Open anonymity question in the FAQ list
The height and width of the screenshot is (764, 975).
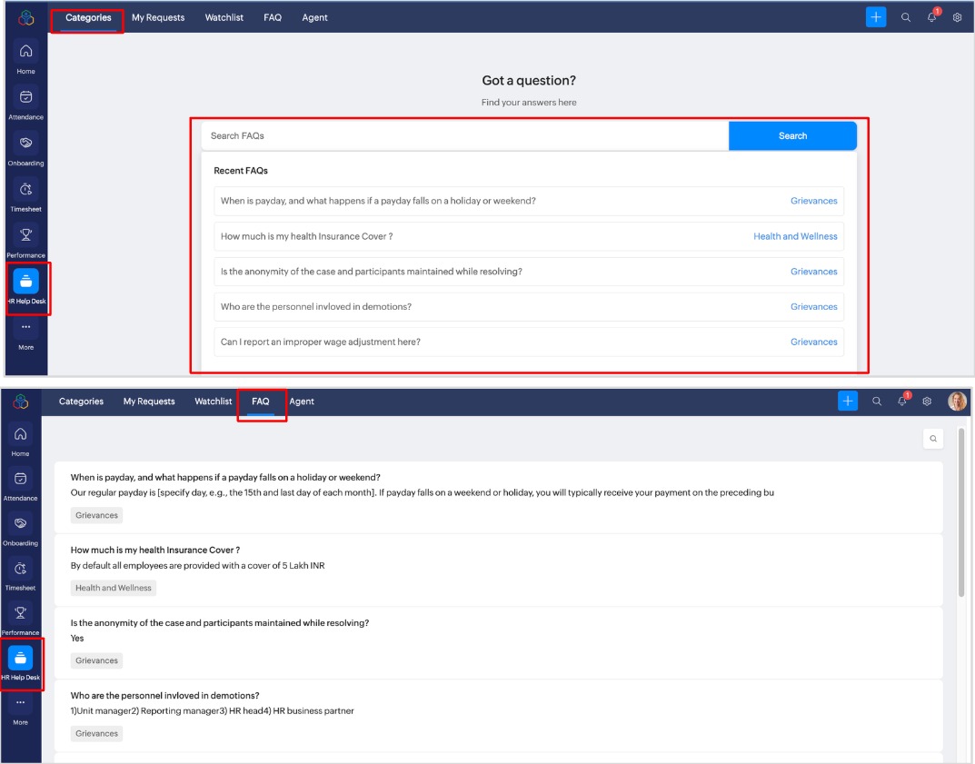click(x=220, y=623)
